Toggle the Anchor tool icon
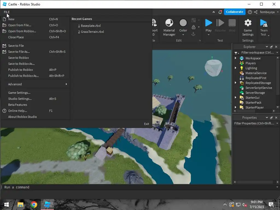The width and height of the screenshot is (280, 210). (x=193, y=34)
